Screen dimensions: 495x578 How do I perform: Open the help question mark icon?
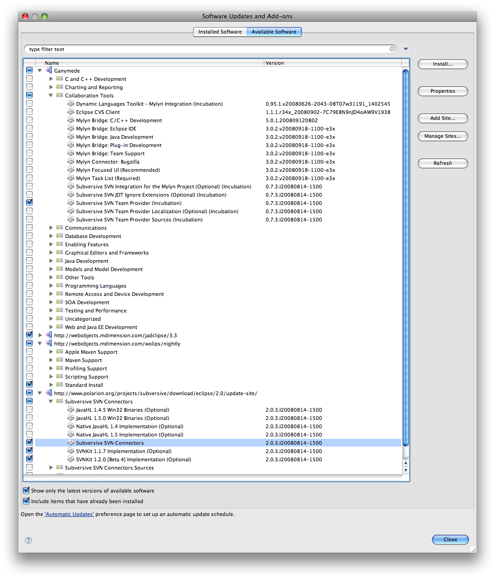tap(28, 540)
